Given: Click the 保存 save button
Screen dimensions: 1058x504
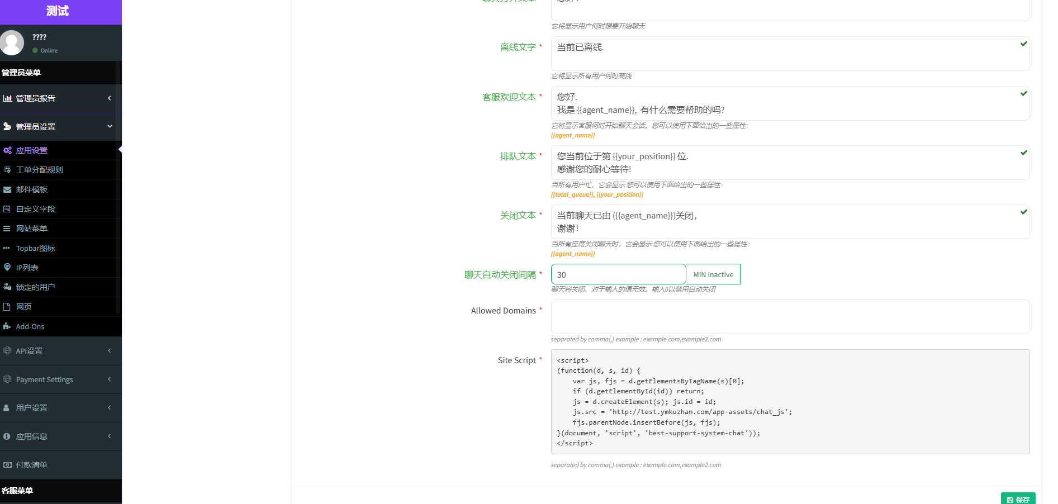Looking at the screenshot, I should click(x=1018, y=499).
